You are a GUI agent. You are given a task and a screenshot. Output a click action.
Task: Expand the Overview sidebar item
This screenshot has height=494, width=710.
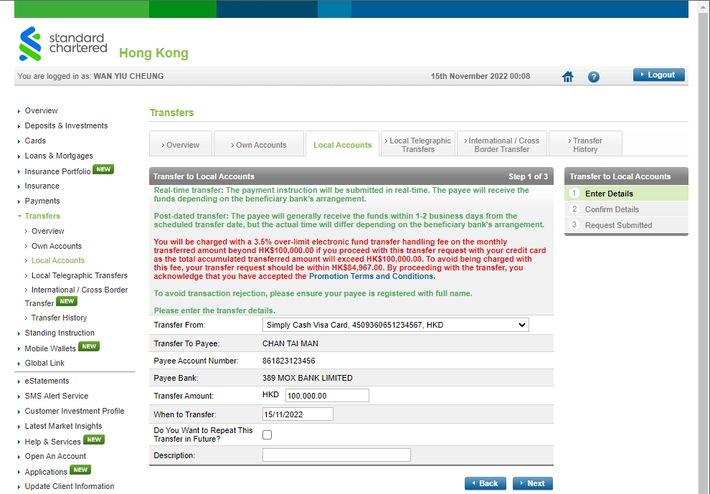click(x=41, y=110)
